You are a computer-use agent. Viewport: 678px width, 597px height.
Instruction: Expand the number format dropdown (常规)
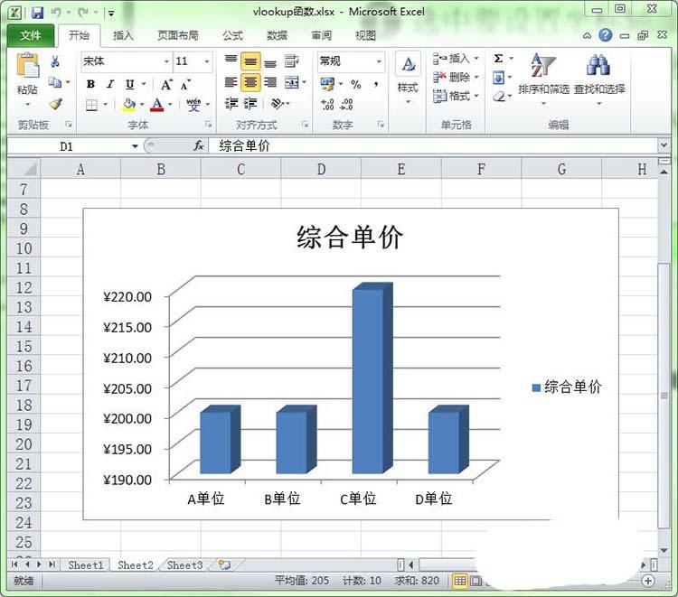click(x=379, y=61)
